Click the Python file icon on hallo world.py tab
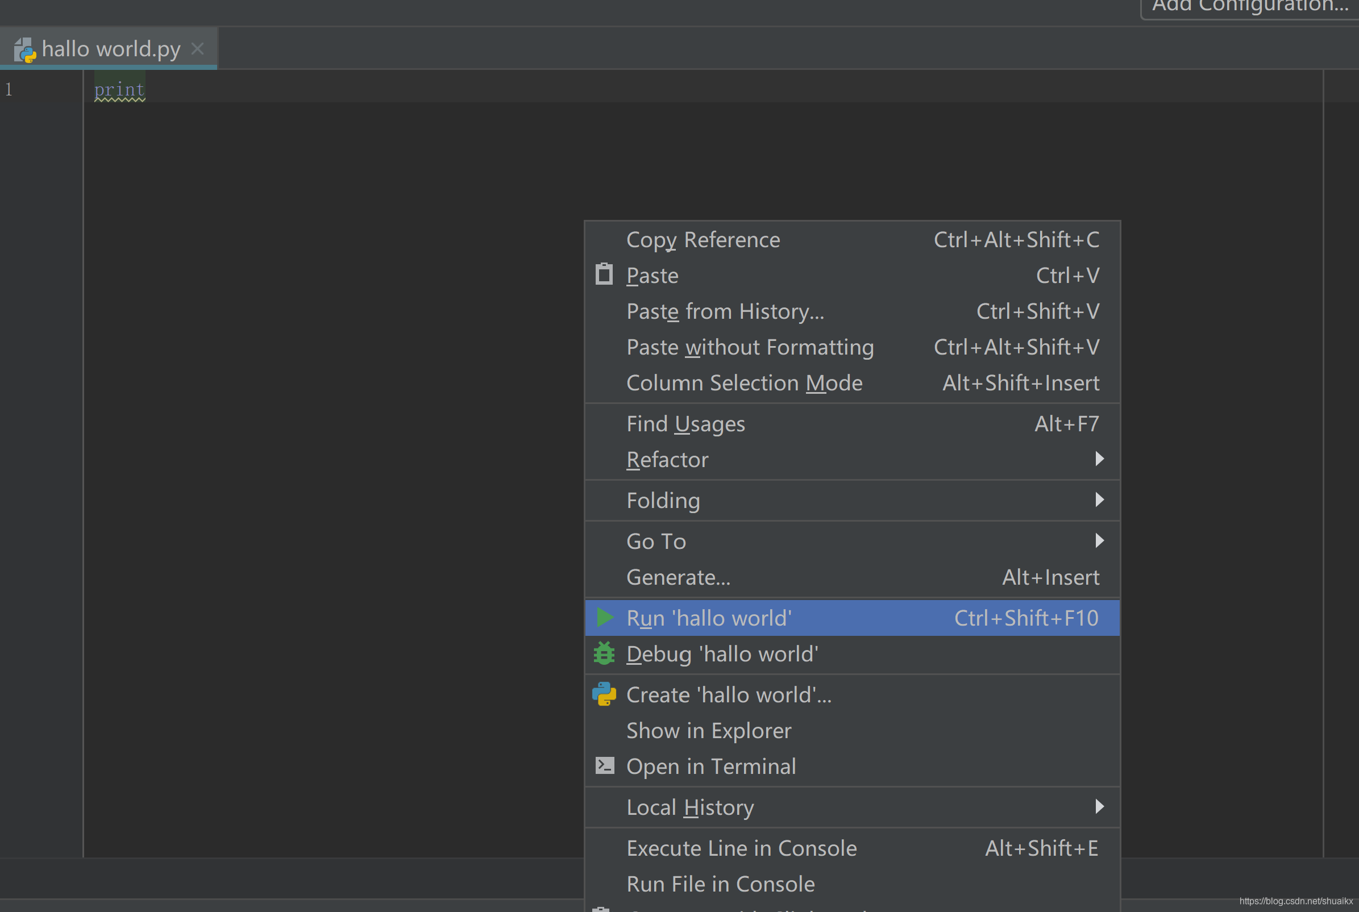 click(x=24, y=50)
